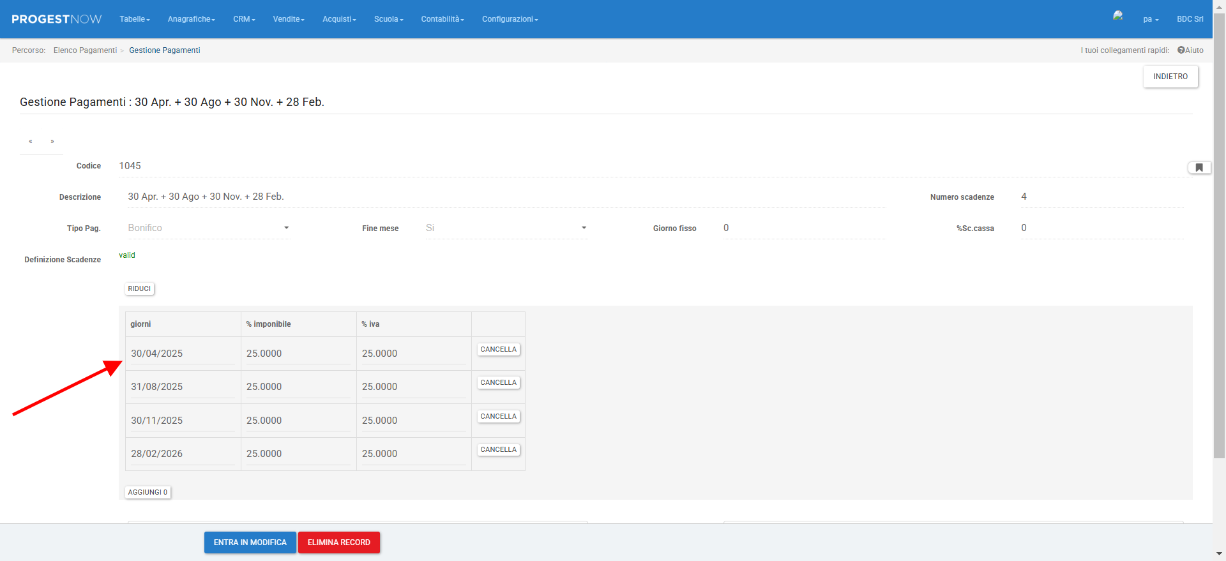
Task: Open the pa user dropdown
Action: point(1151,19)
